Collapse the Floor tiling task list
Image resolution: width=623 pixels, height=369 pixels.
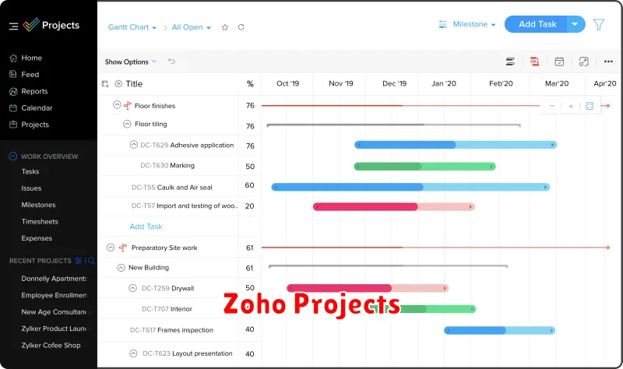tap(127, 125)
